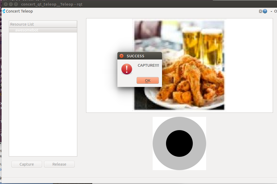Image resolution: width=277 pixels, height=184 pixels.
Task: Click the black joystick knob
Action: click(x=179, y=143)
